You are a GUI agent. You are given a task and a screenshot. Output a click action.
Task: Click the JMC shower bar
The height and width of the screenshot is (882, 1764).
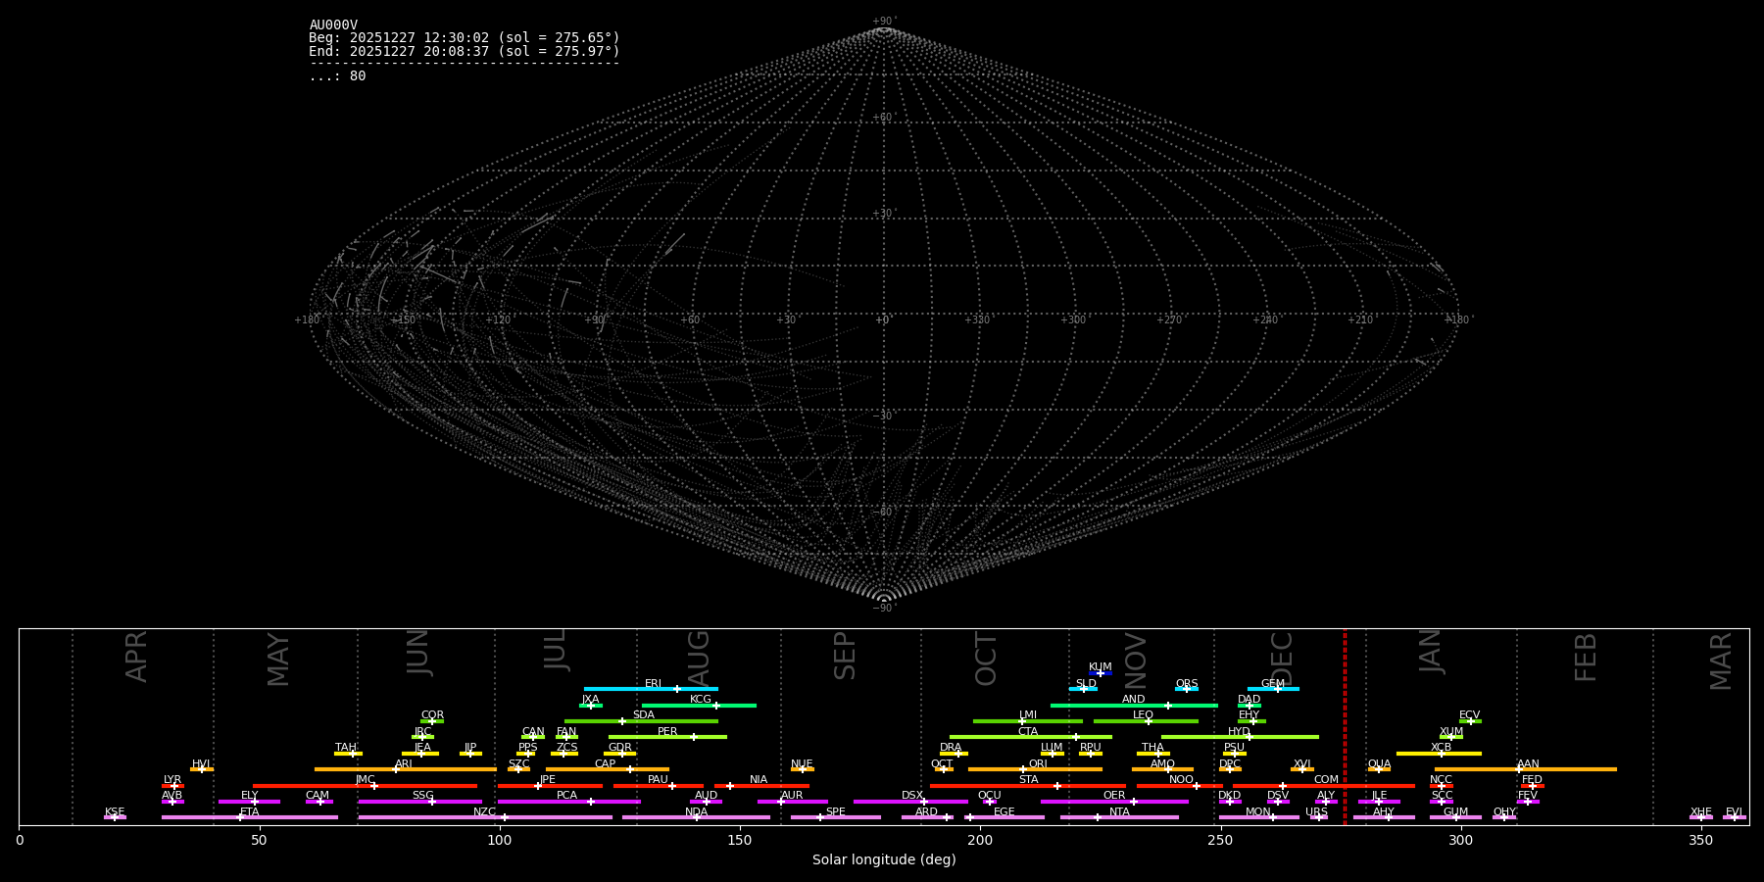click(x=365, y=786)
